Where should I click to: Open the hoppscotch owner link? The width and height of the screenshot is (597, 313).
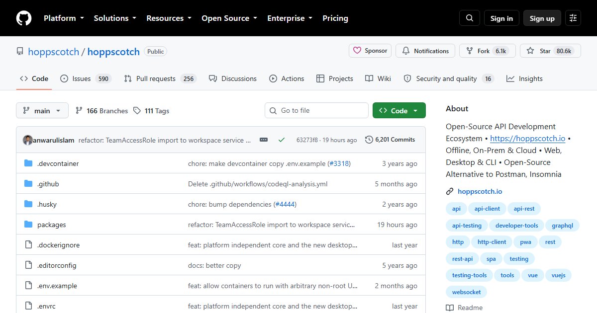tap(54, 52)
